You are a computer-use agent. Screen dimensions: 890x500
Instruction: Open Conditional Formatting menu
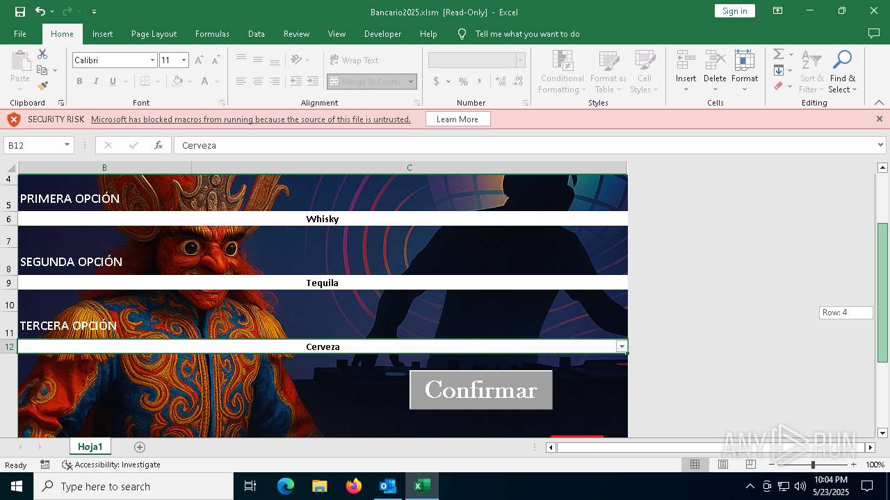click(x=563, y=72)
